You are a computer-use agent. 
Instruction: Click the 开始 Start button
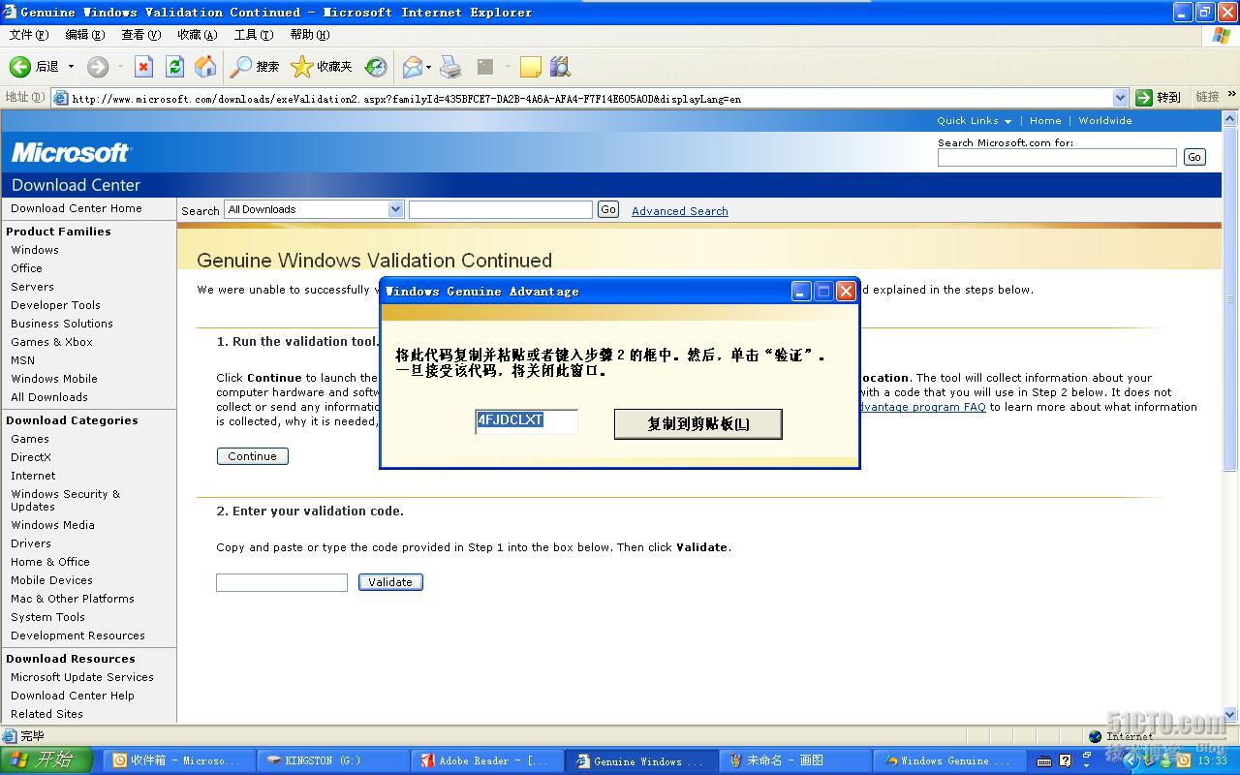pyautogui.click(x=46, y=760)
